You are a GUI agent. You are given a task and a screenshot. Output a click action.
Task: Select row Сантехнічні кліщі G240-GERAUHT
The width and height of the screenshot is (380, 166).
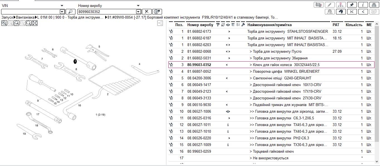(271, 78)
